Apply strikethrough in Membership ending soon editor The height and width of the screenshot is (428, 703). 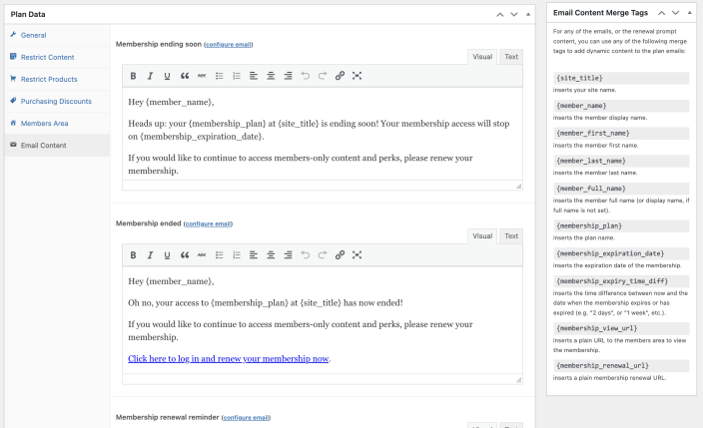click(x=202, y=76)
